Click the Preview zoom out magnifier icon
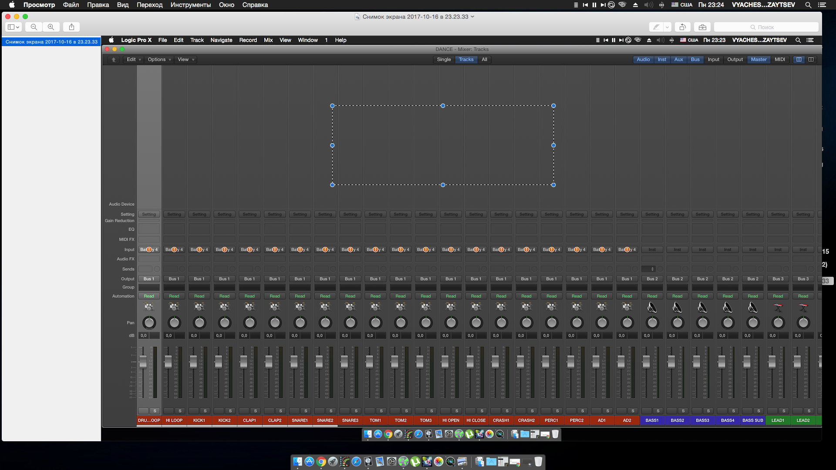Screen dimensions: 836x470 (x=34, y=27)
